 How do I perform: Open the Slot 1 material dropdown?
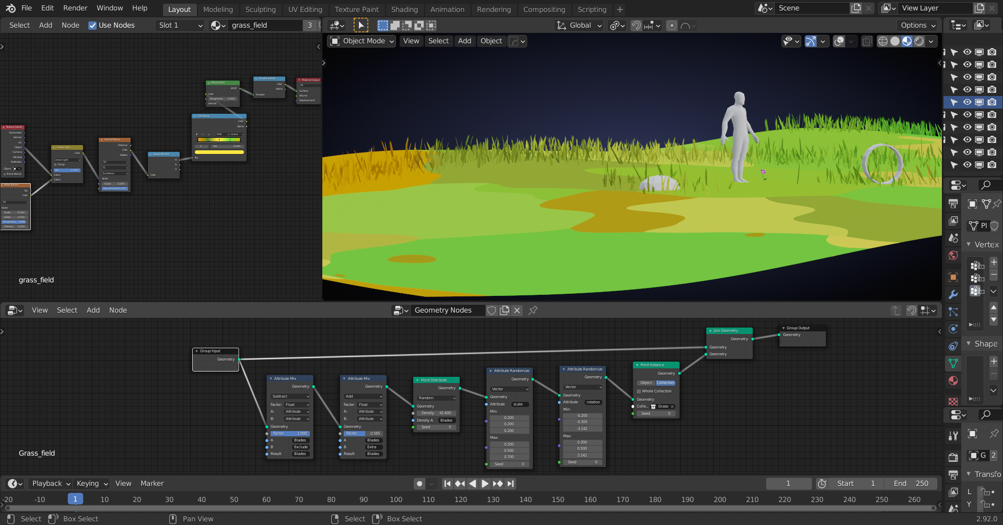pyautogui.click(x=180, y=26)
